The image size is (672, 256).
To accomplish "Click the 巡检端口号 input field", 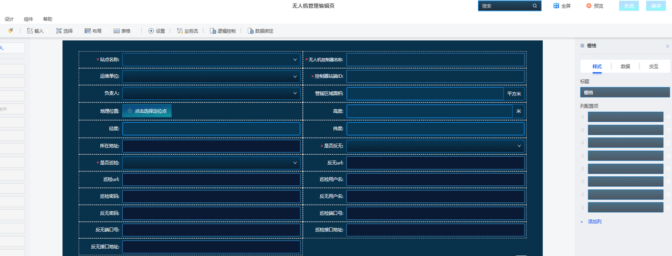I will 435,214.
